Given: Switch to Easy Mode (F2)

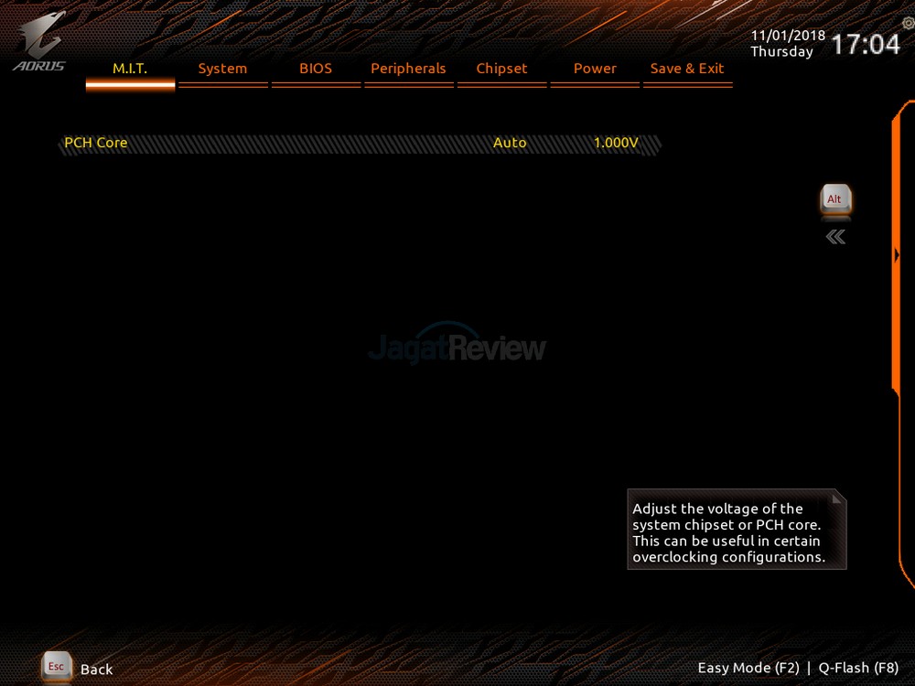Looking at the screenshot, I should [748, 669].
